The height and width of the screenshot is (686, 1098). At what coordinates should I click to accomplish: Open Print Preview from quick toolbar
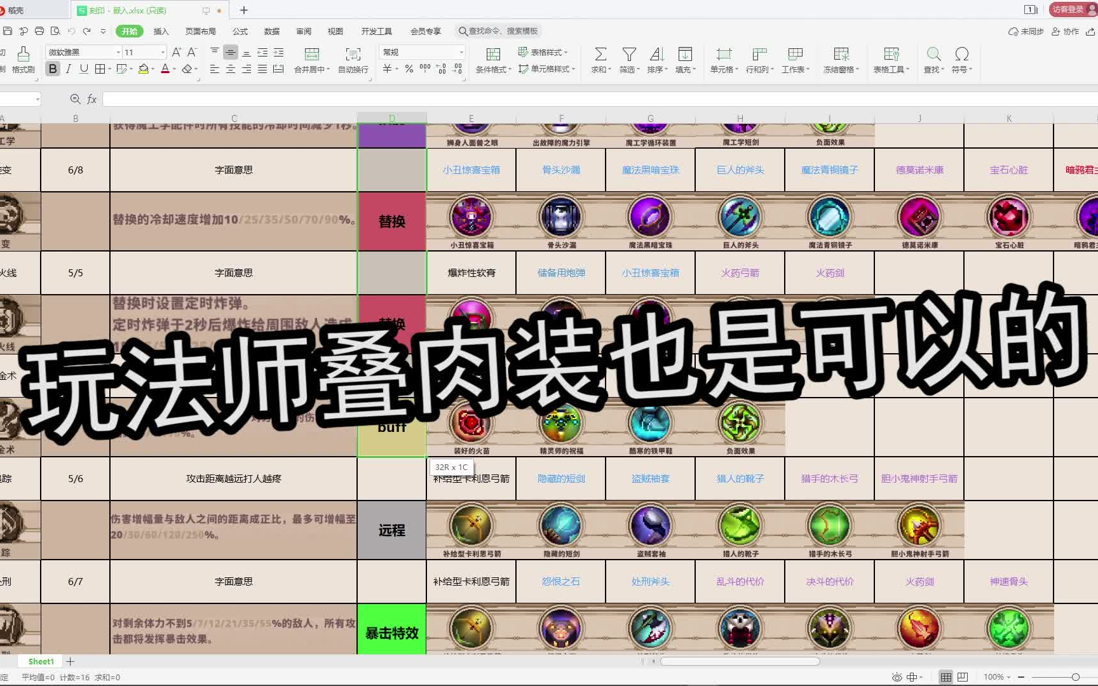tap(55, 31)
